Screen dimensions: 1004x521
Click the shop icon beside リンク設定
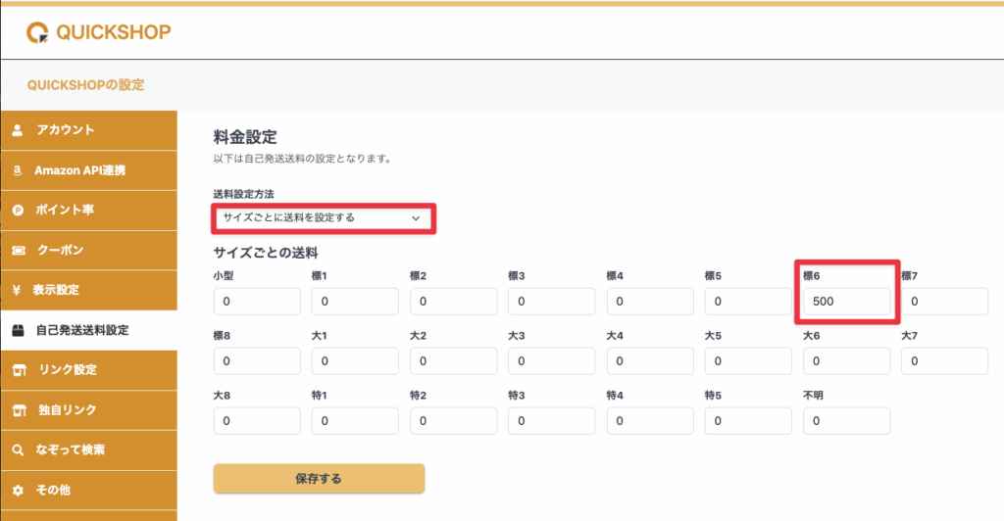point(18,370)
